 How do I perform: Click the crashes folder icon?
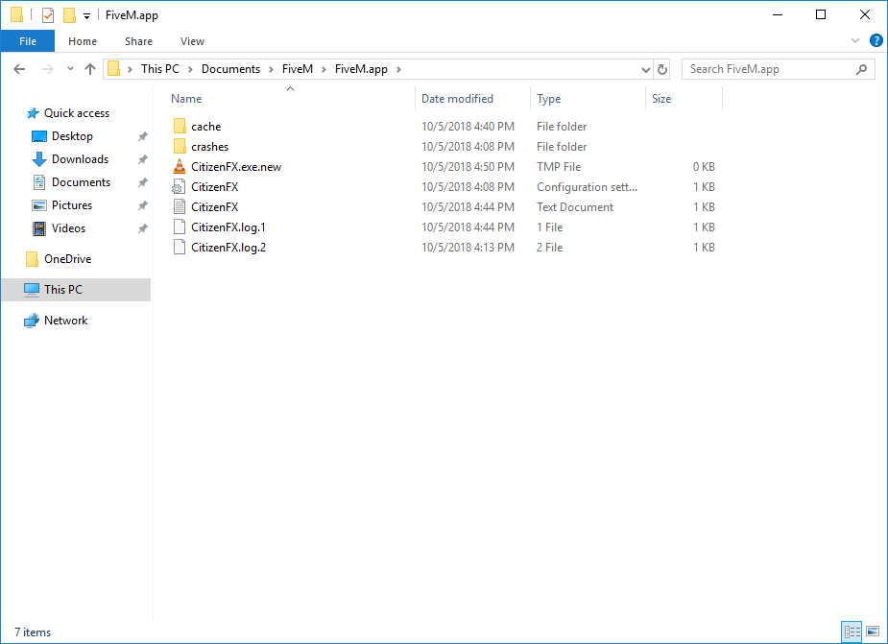[x=180, y=147]
